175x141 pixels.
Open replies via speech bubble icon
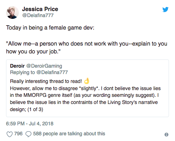click(28, 134)
